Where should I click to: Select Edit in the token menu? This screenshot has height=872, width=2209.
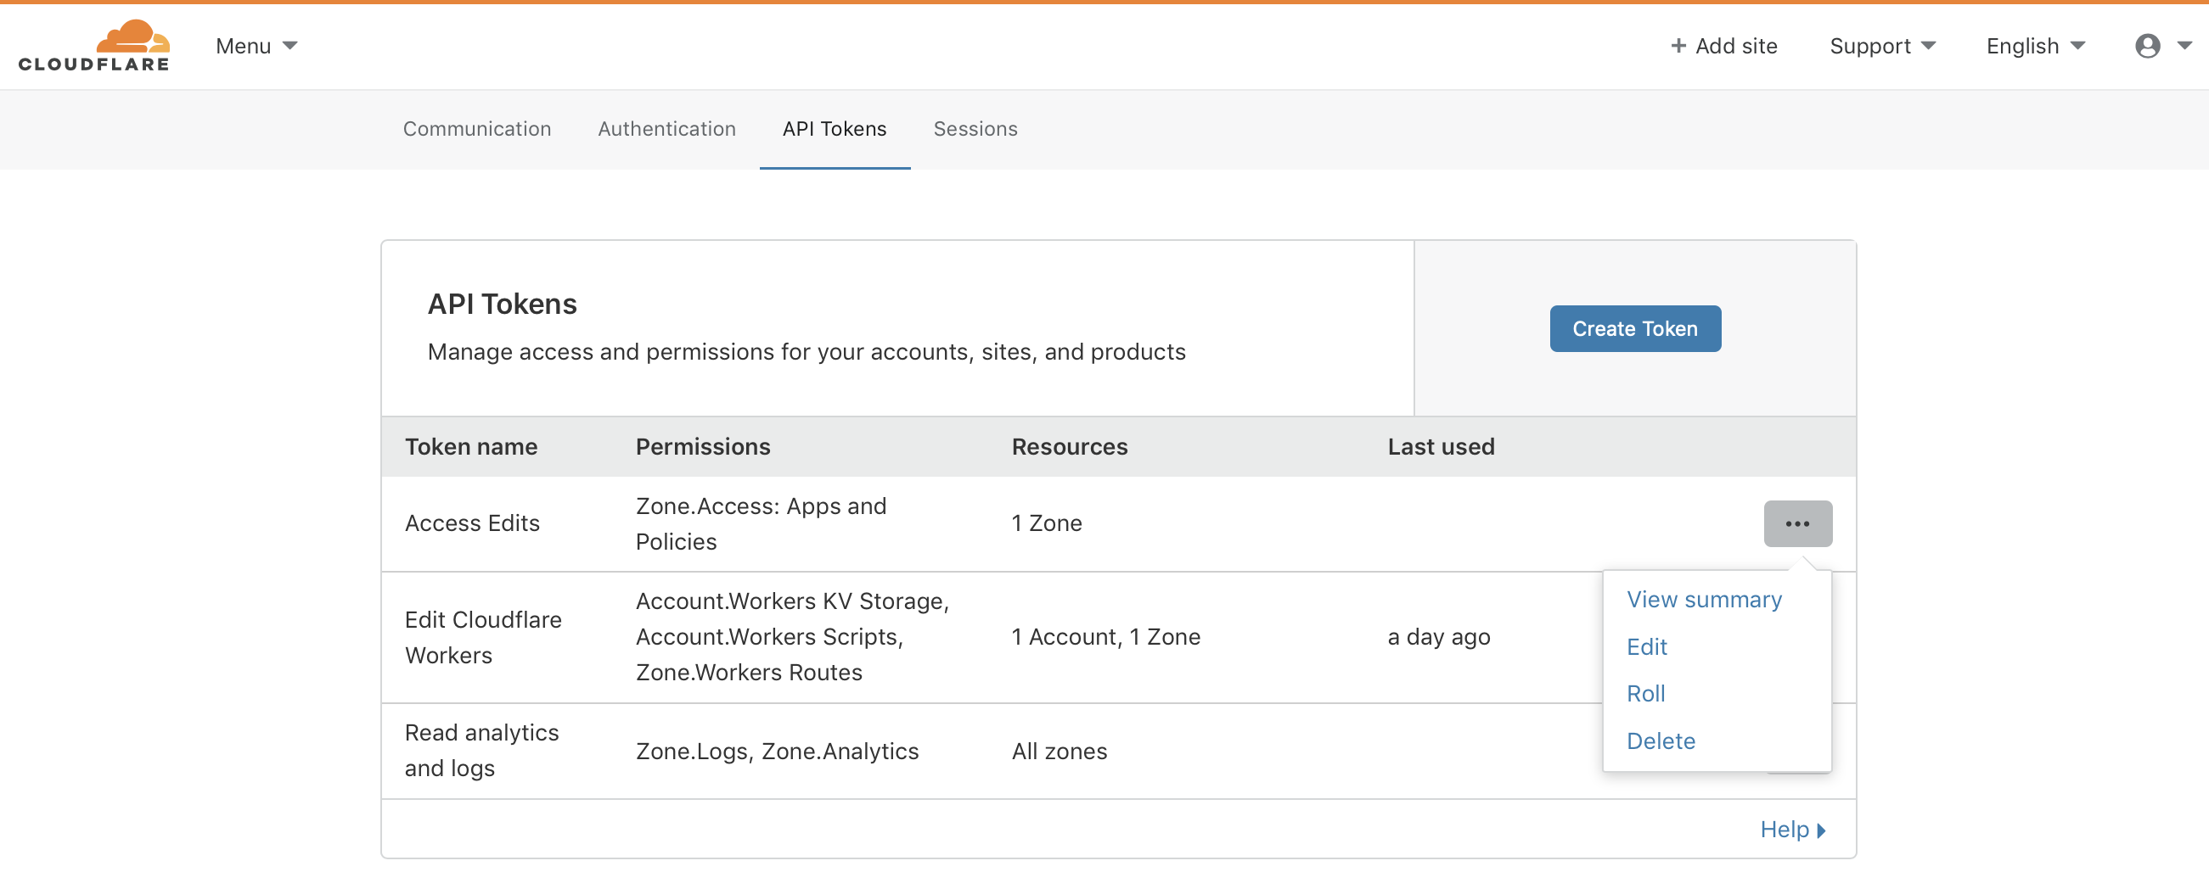click(x=1645, y=646)
